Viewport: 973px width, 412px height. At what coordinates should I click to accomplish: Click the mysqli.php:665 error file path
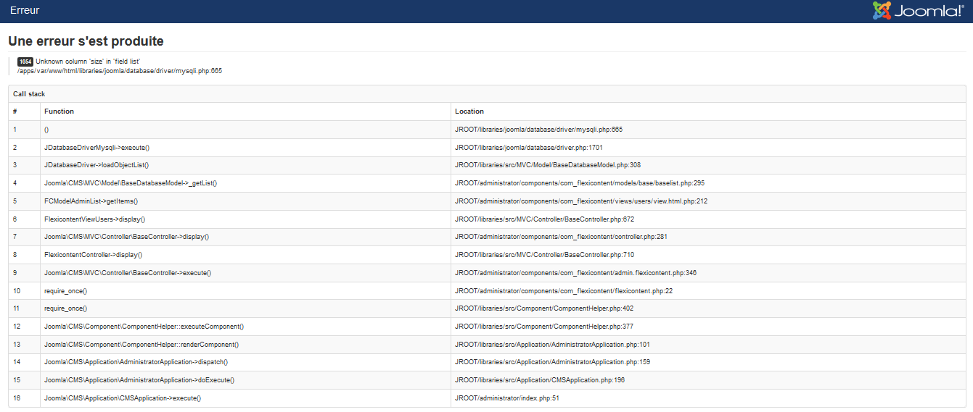coord(120,71)
